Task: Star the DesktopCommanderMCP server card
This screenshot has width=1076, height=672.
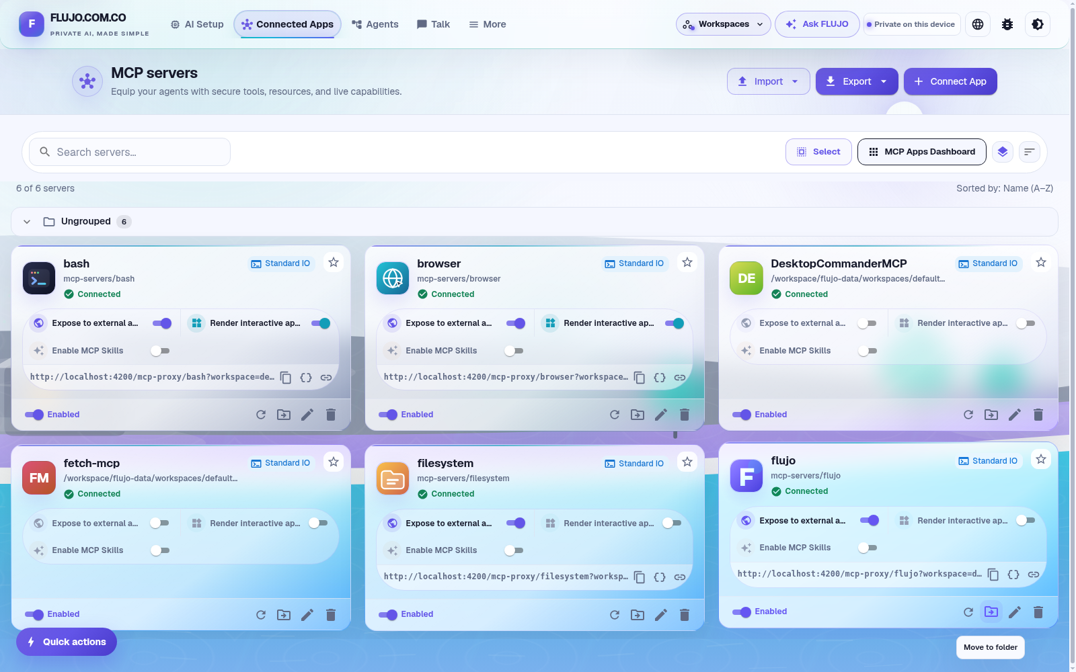Action: pos(1041,262)
